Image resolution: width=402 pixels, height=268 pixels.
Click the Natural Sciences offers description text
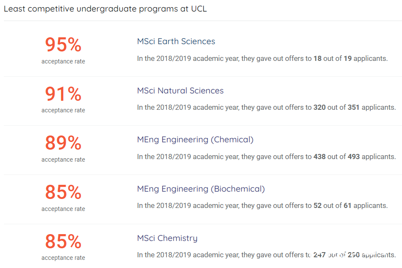coord(266,107)
